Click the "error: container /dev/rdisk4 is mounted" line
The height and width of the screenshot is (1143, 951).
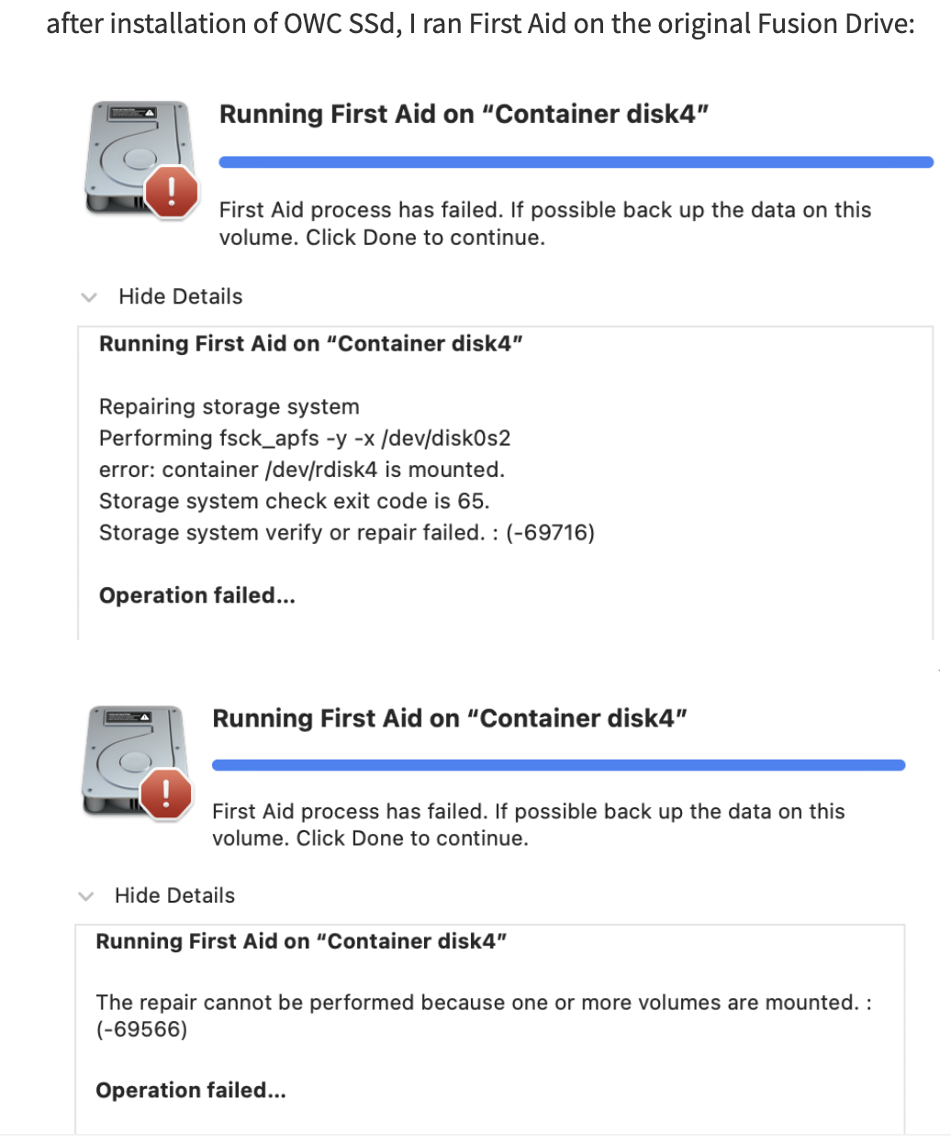[302, 470]
